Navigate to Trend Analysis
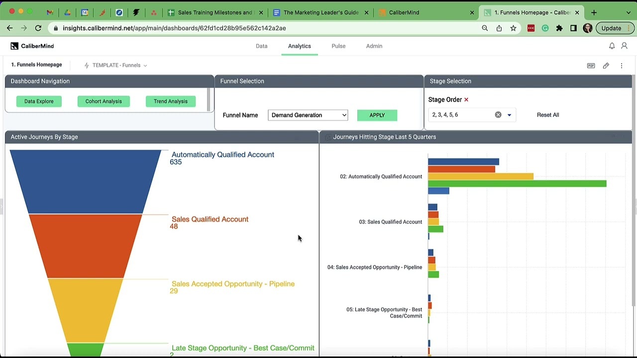This screenshot has width=637, height=358. tap(170, 101)
